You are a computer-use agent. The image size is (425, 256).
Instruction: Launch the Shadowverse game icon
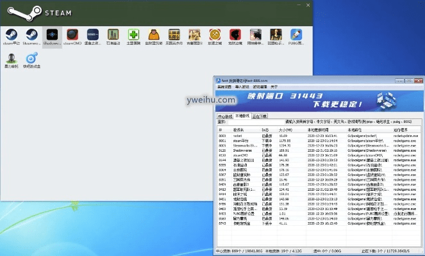click(x=52, y=35)
